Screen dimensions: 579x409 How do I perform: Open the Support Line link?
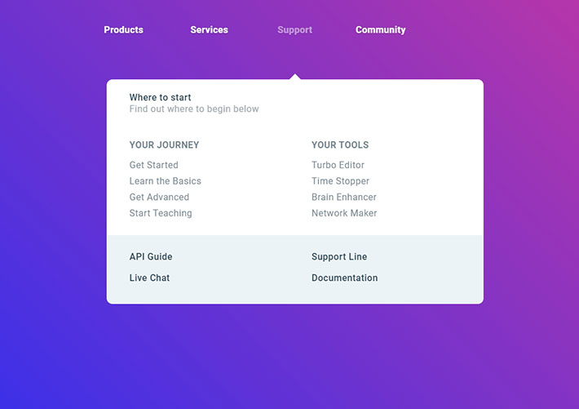point(339,256)
